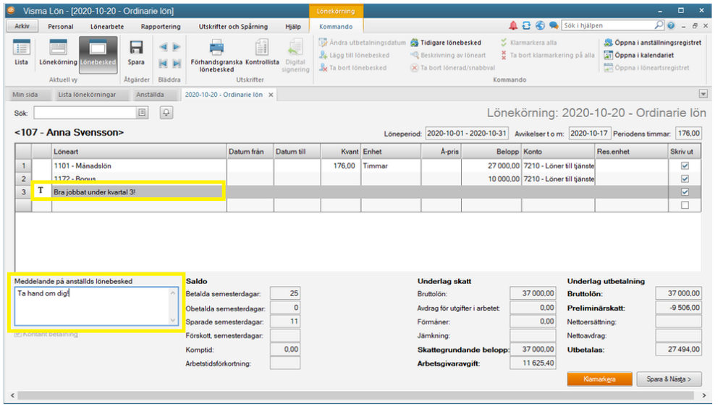Click the red notification bell icon
723x414 pixels.
(x=513, y=25)
